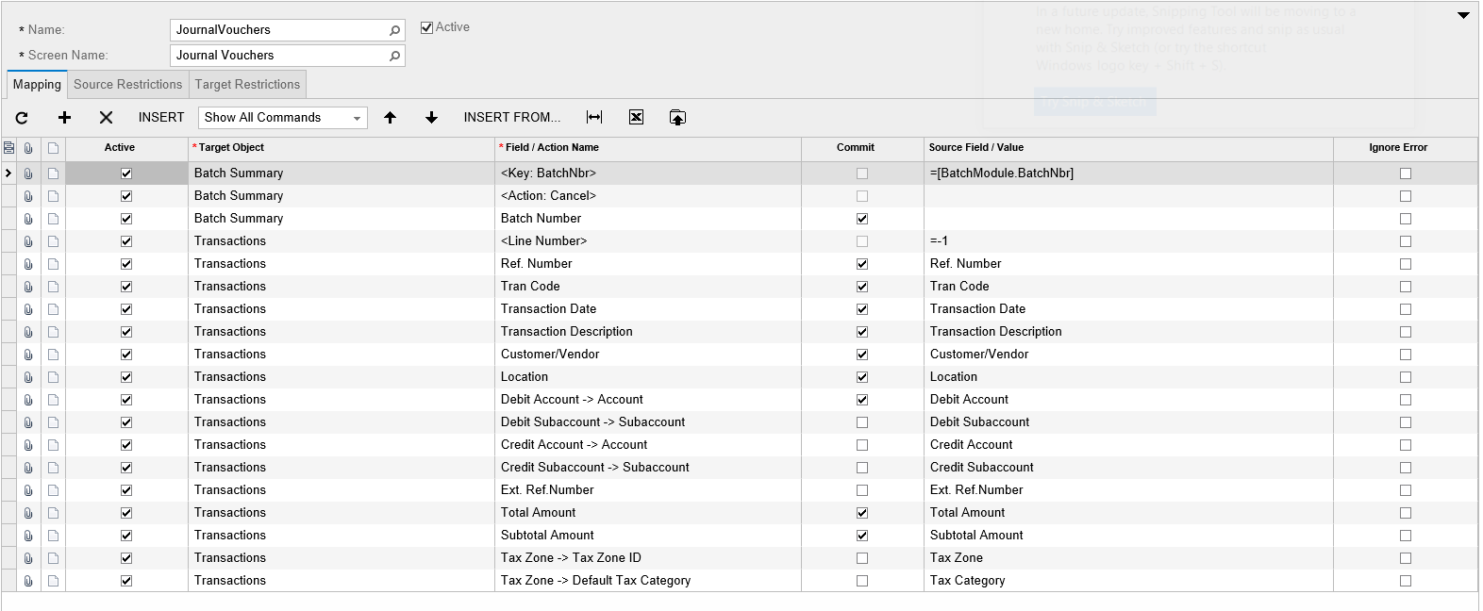Toggle the Active checkbox beside Name
Image resolution: width=1483 pixels, height=611 pixels.
click(426, 27)
